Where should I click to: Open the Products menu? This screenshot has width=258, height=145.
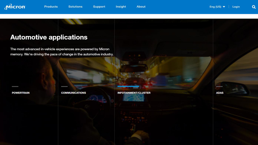[x=51, y=7]
